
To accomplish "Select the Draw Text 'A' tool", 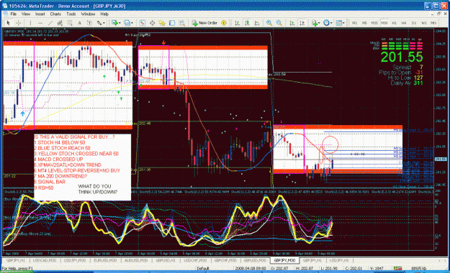I will tap(79, 23).
